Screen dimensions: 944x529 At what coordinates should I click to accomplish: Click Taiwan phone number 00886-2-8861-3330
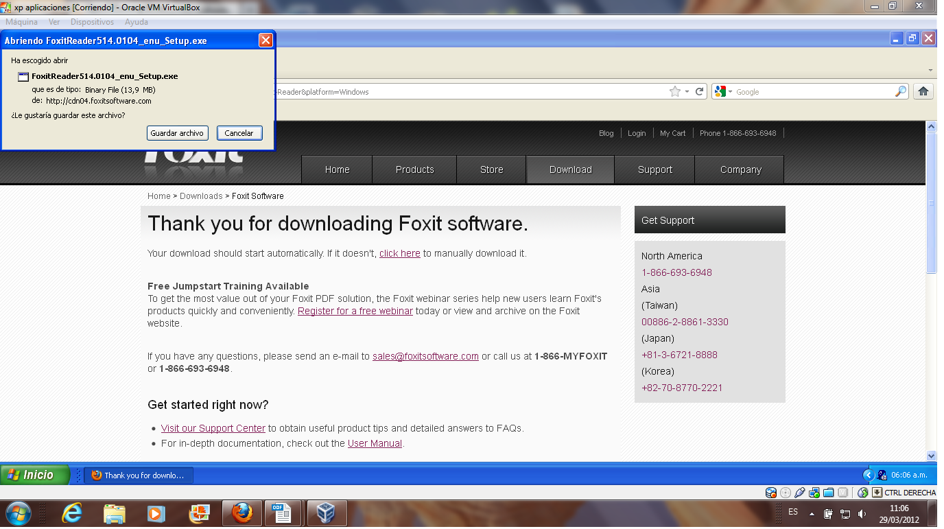pyautogui.click(x=685, y=322)
